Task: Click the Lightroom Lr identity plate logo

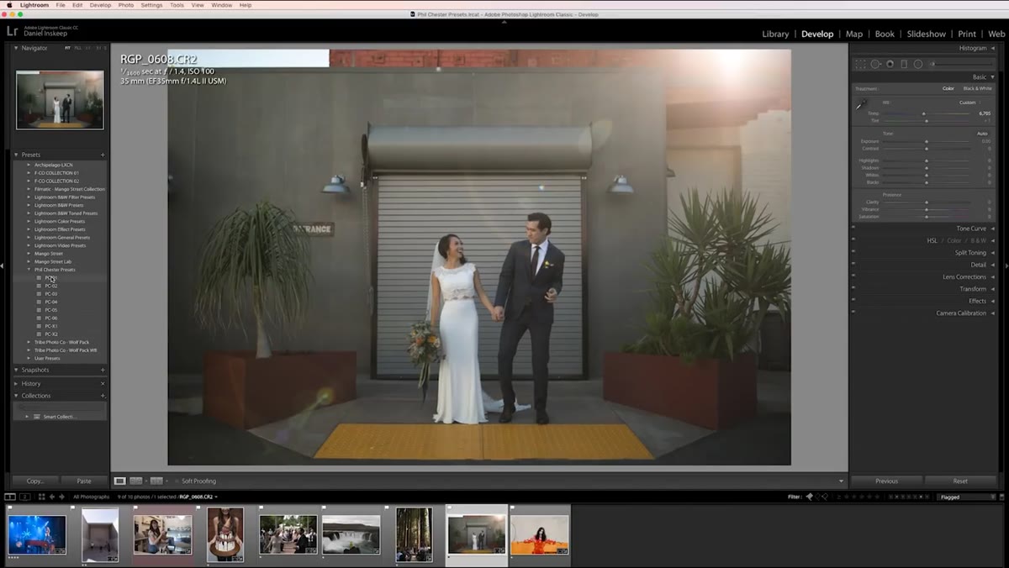Action: (12, 31)
